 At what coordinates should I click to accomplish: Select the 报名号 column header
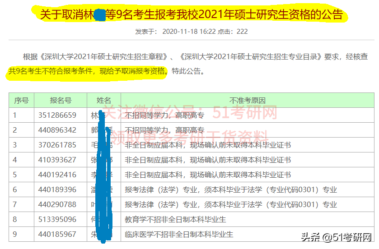61,101
